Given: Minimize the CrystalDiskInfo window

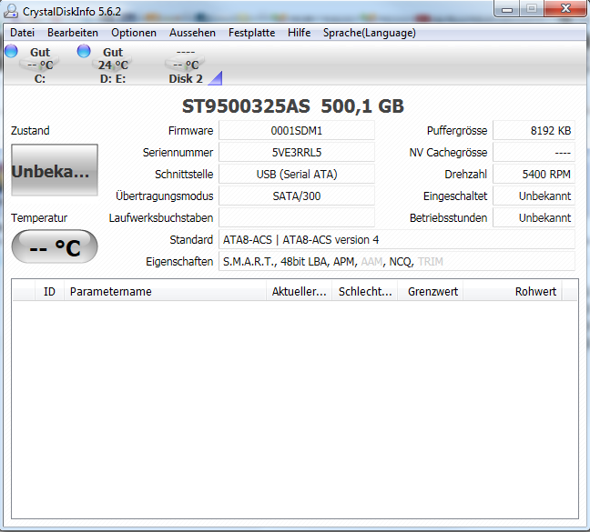Looking at the screenshot, I should tap(507, 9).
